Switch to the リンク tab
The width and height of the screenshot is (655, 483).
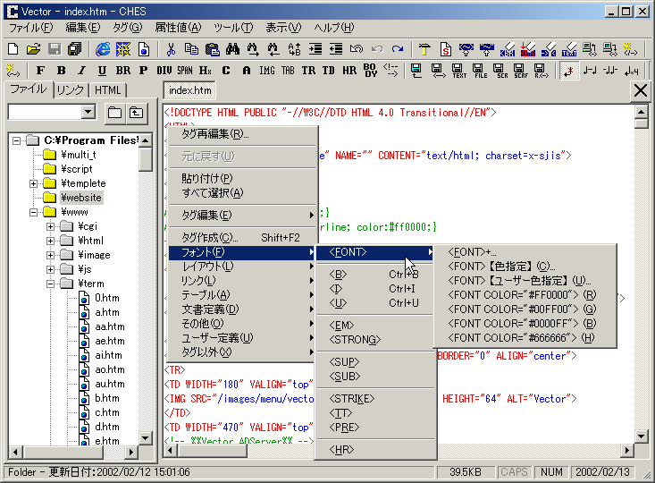coord(71,90)
